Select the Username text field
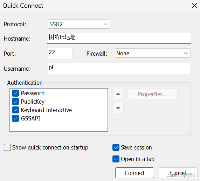This screenshot has height=181, width=200. pyautogui.click(x=119, y=69)
